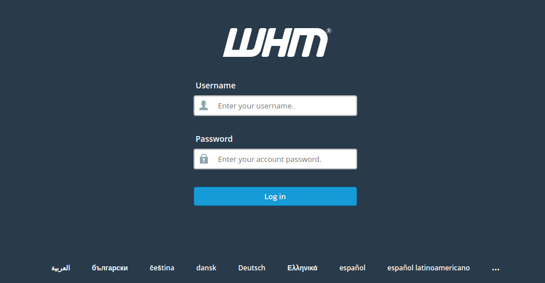
Task: Click the registered trademark symbol beside logo
Action: (x=329, y=30)
